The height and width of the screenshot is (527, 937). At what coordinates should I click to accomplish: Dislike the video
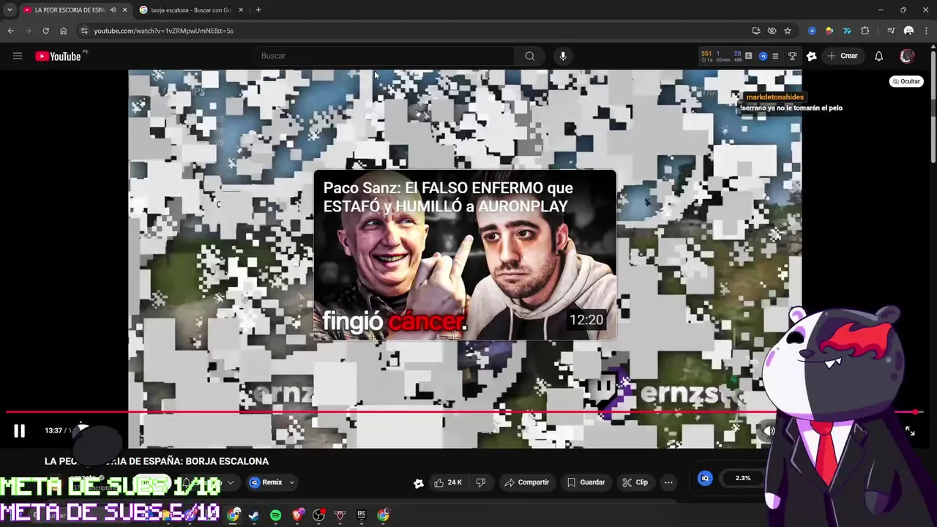pyautogui.click(x=481, y=482)
